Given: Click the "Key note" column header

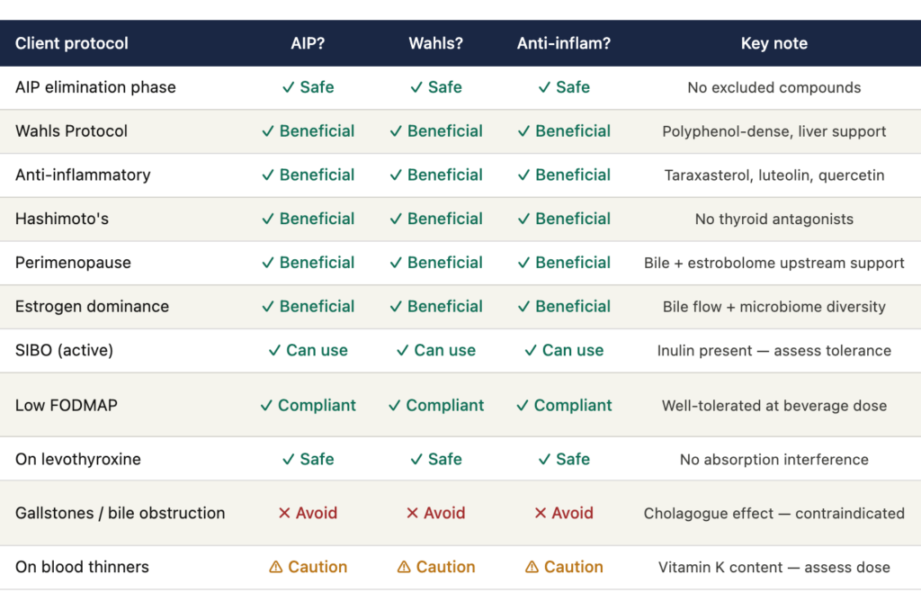Looking at the screenshot, I should click(773, 43).
